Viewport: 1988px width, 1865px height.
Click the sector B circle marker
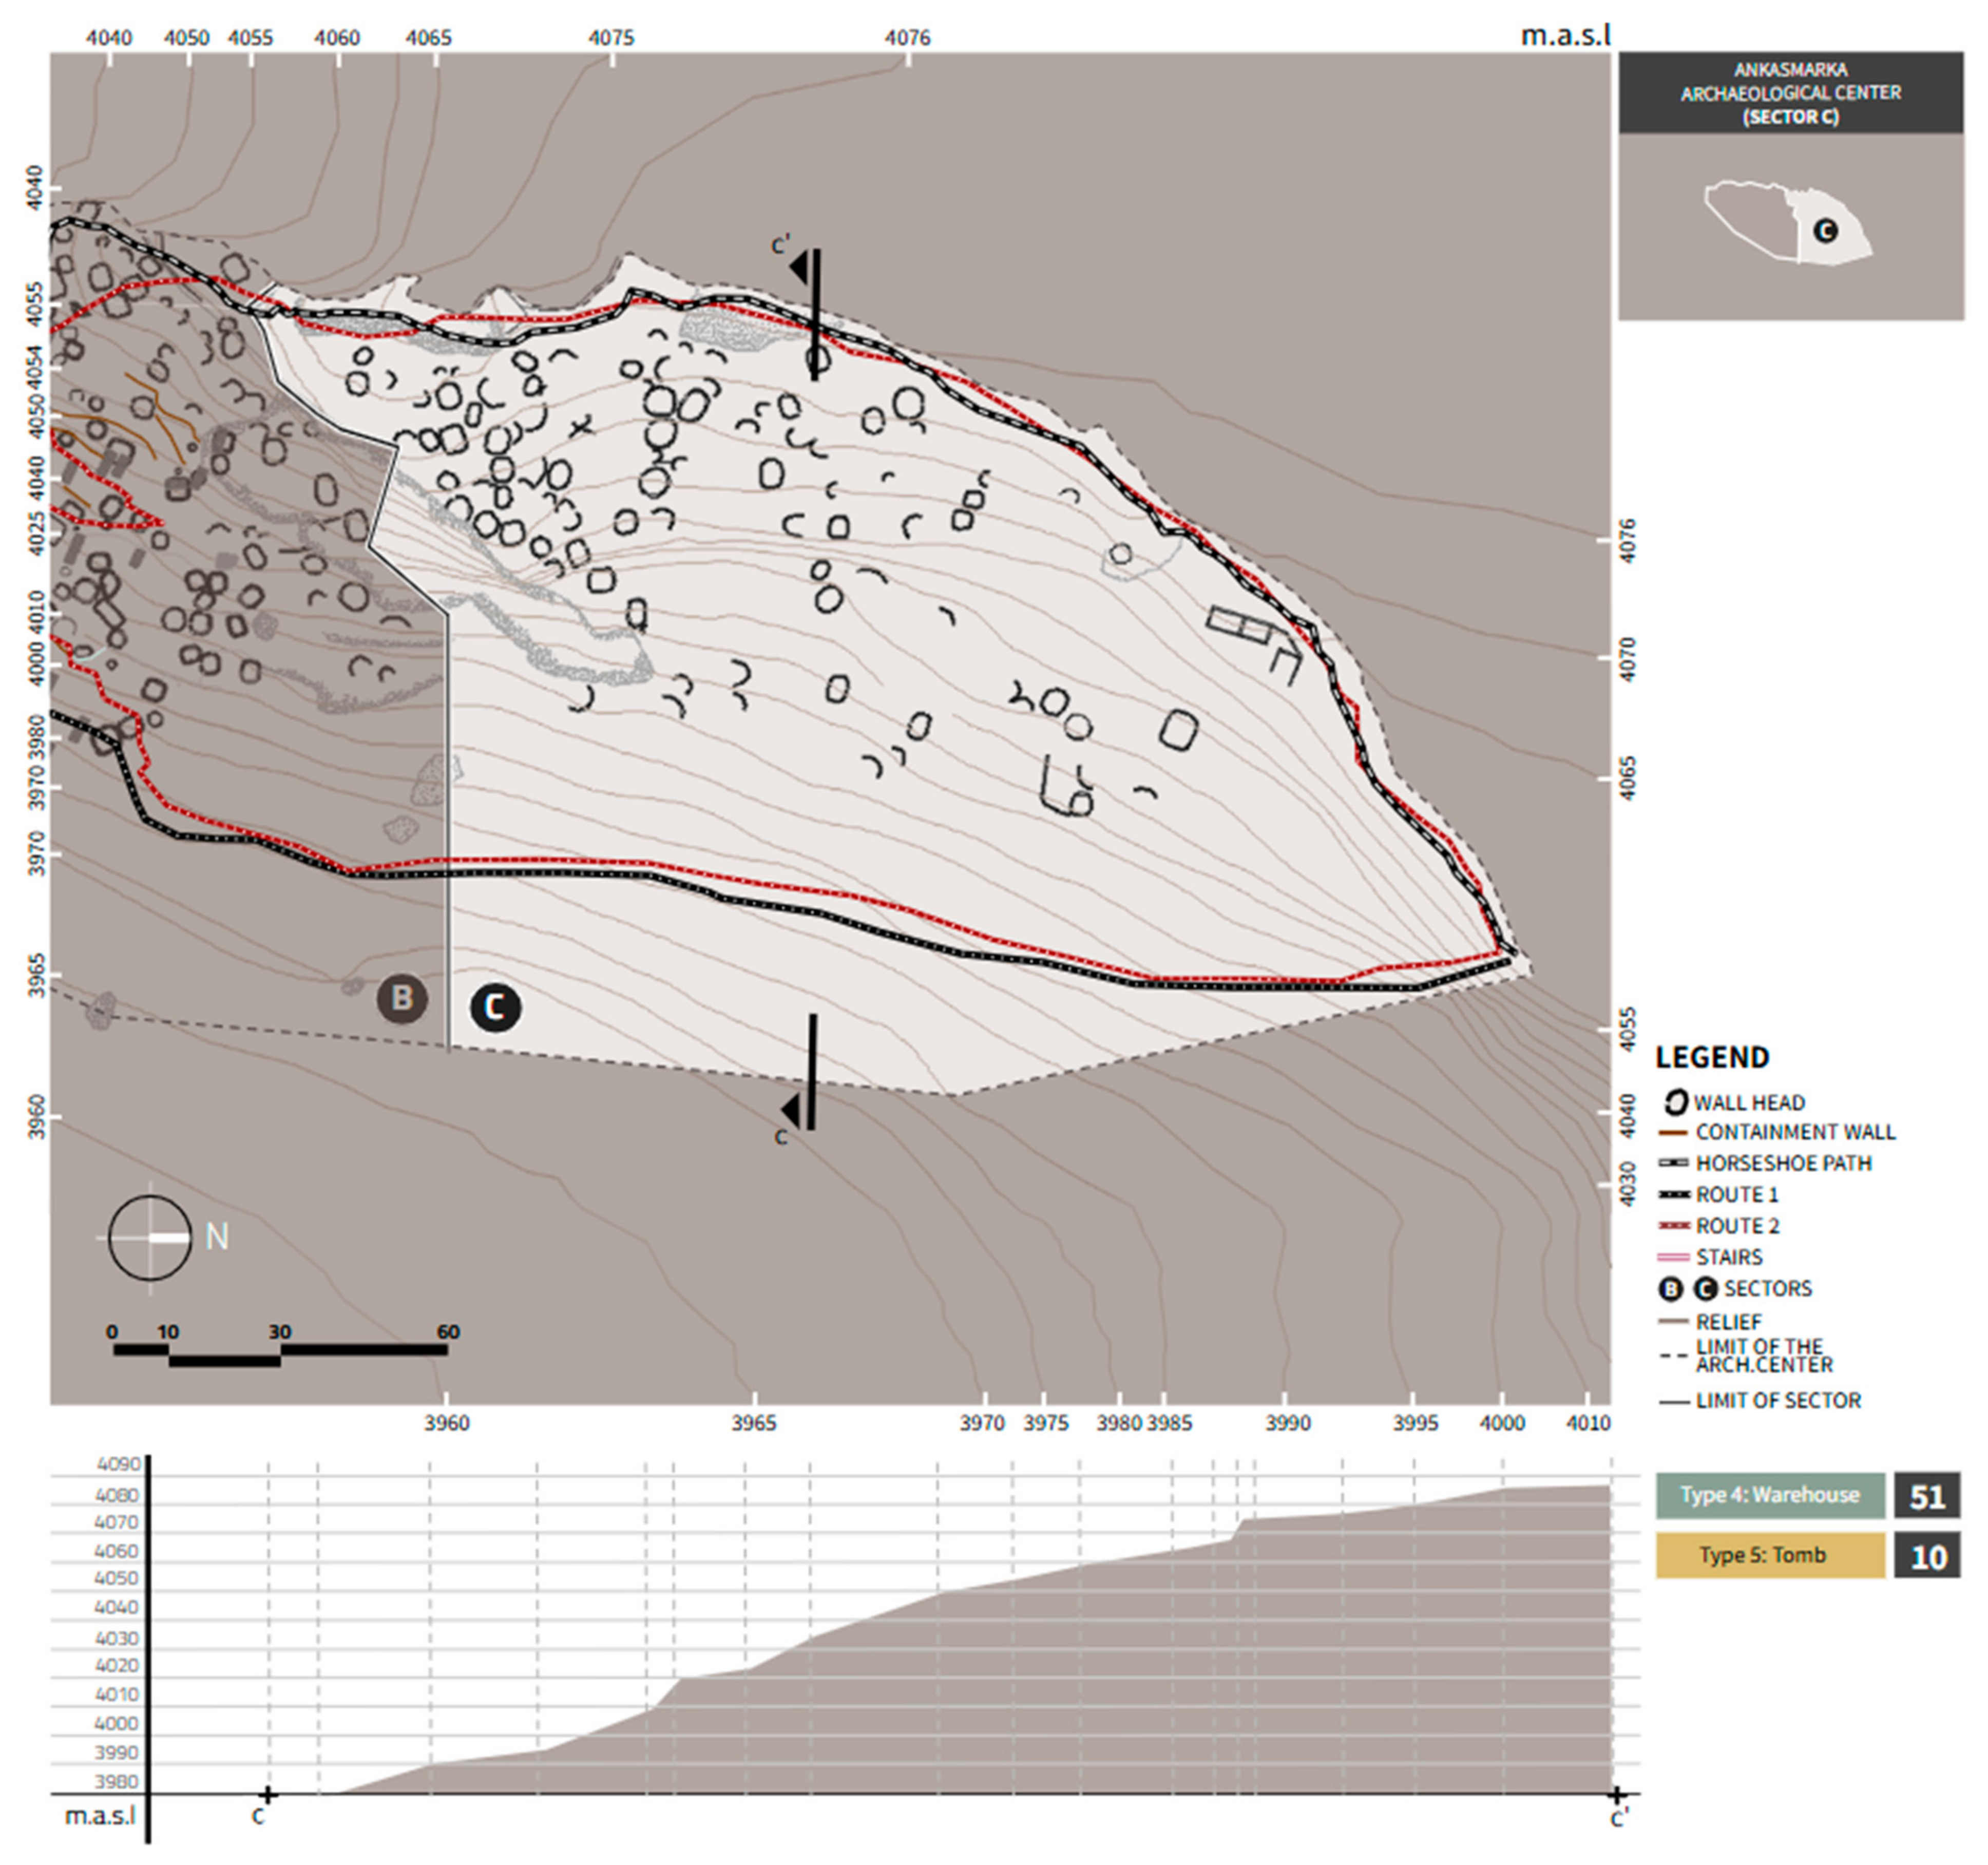(x=401, y=998)
